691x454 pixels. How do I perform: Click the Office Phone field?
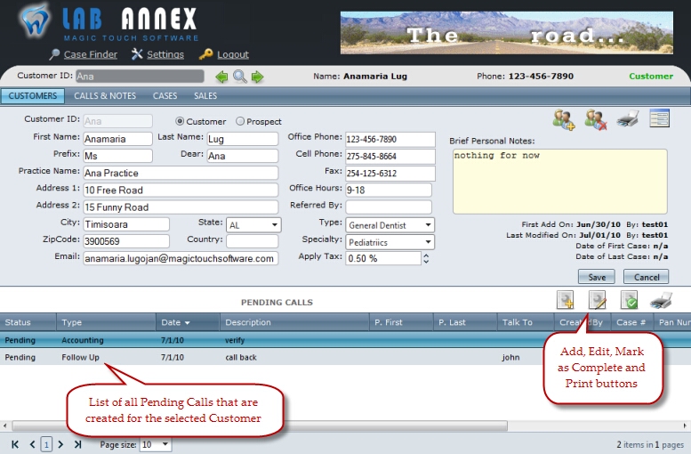390,140
